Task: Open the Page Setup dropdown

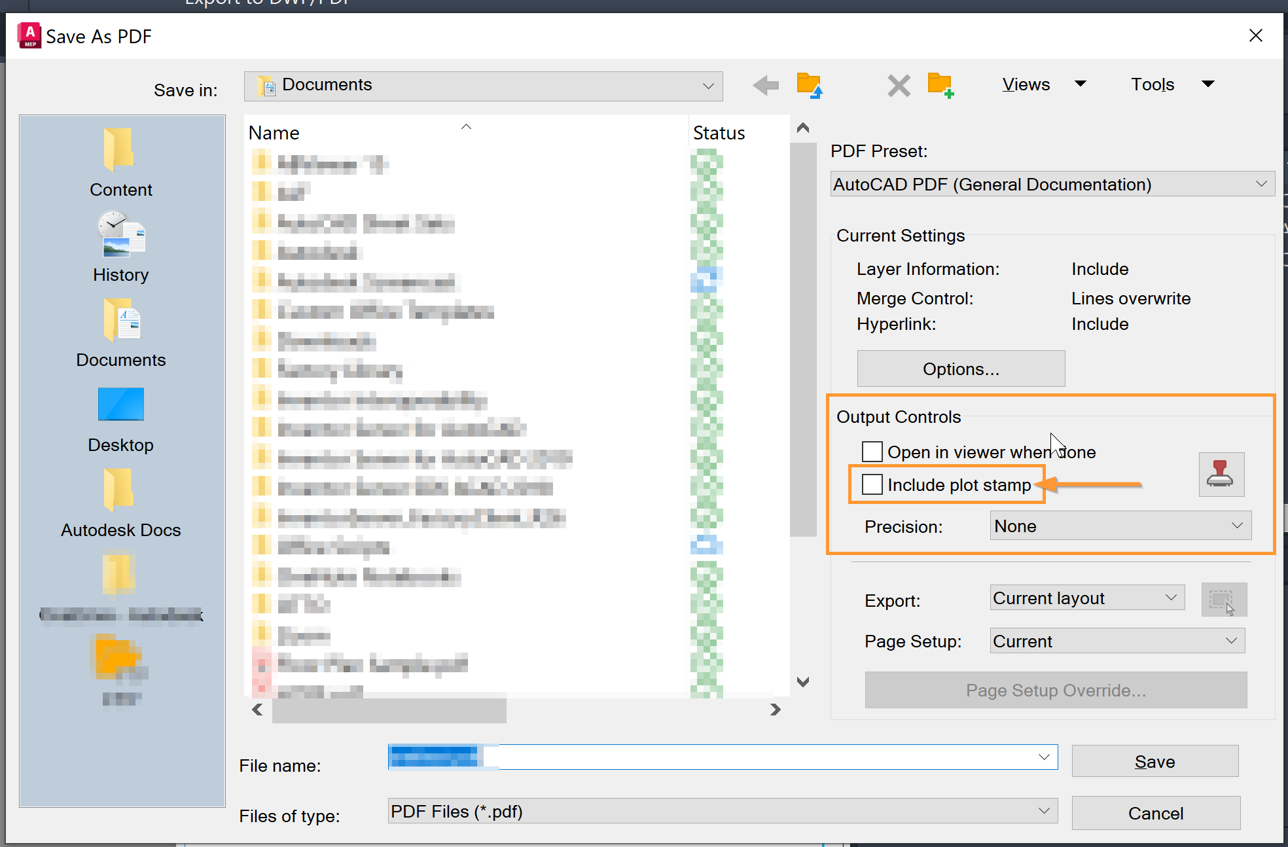Action: pos(1117,641)
